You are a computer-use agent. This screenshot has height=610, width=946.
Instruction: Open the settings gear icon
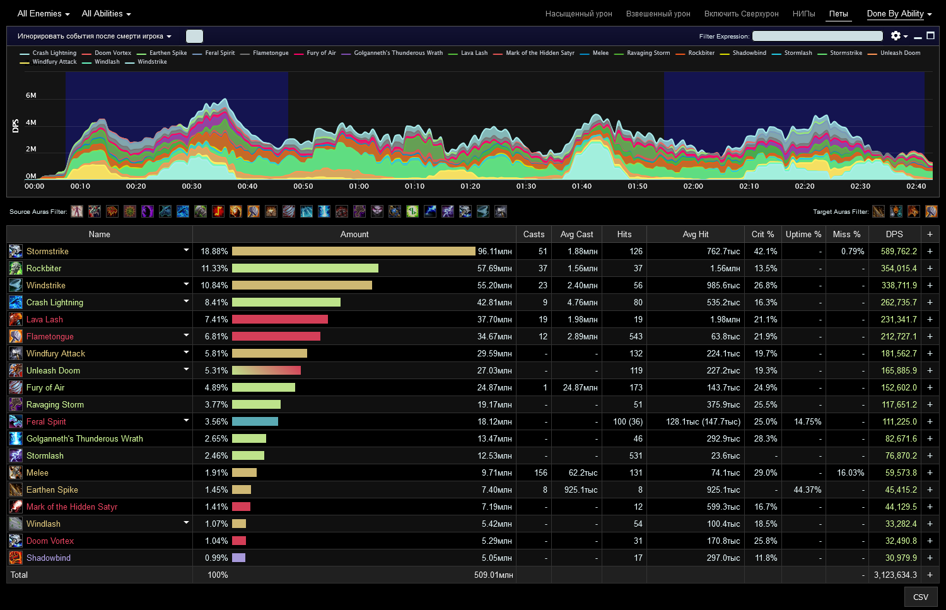[x=896, y=36]
